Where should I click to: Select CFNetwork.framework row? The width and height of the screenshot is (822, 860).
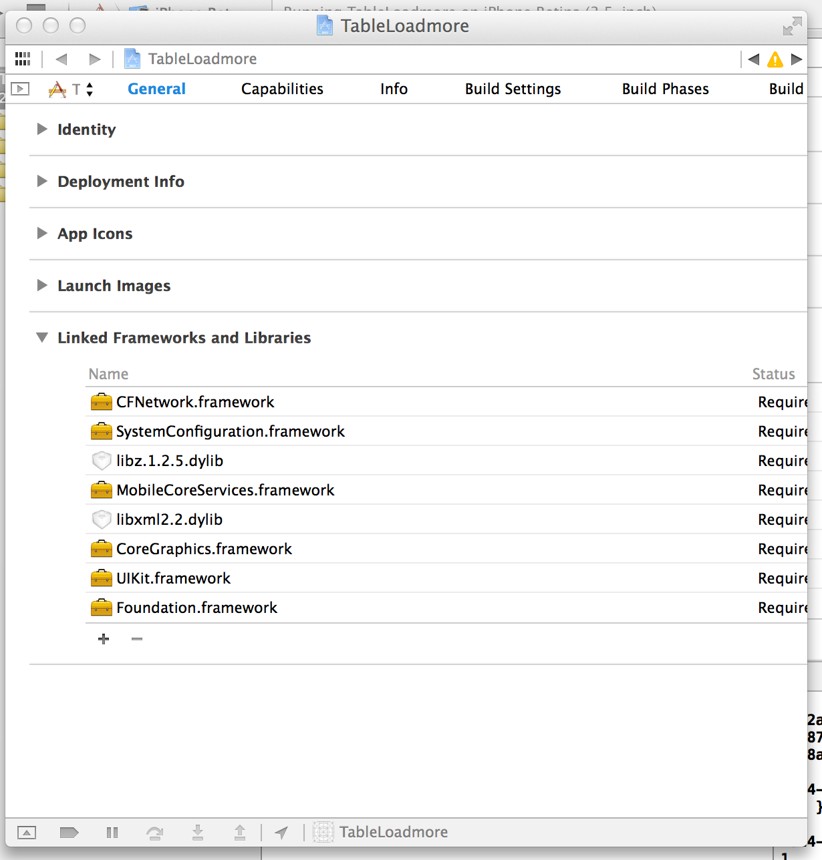pos(446,402)
